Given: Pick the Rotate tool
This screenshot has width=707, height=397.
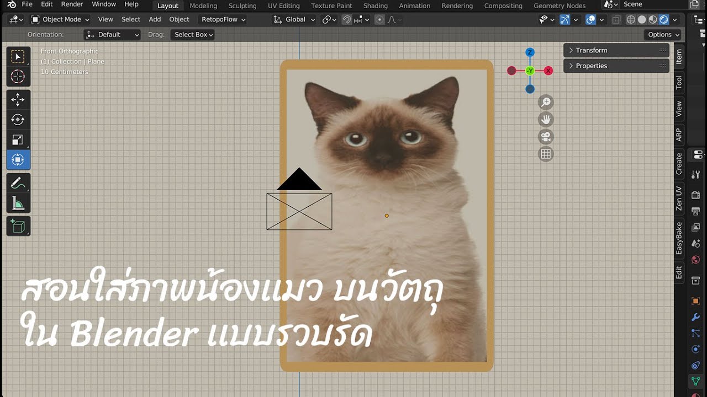Looking at the screenshot, I should point(18,120).
